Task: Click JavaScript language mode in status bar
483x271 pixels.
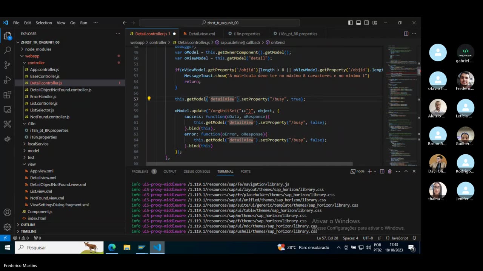Action: 400,238
